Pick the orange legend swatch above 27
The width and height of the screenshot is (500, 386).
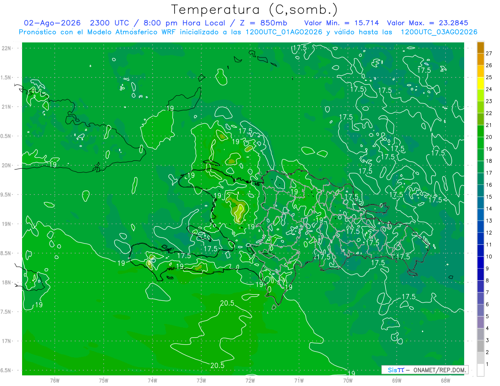(x=480, y=47)
